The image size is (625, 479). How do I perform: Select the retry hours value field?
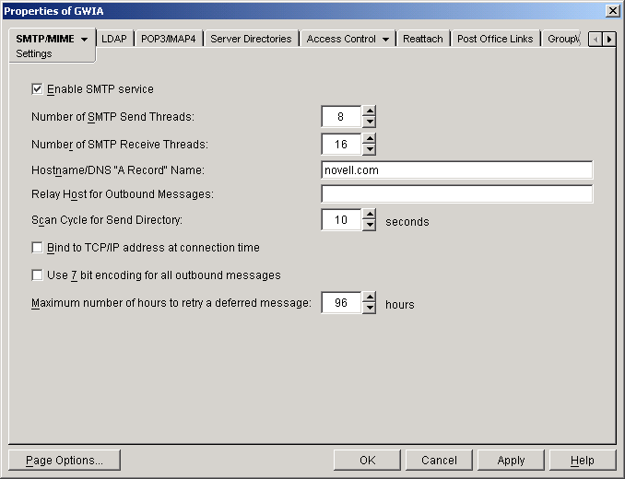point(341,303)
